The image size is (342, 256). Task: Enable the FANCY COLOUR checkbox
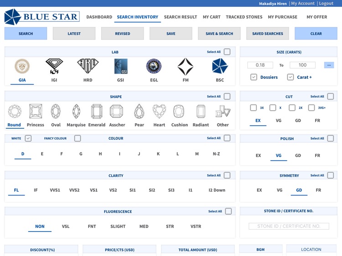pos(78,138)
